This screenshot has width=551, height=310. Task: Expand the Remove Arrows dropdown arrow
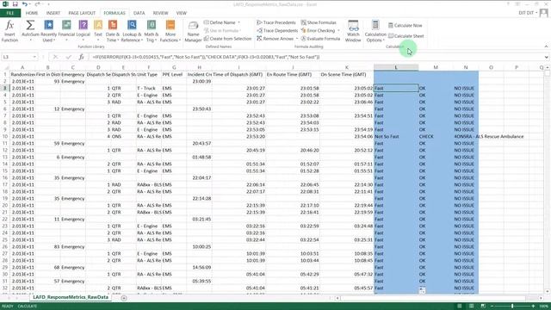(297, 39)
